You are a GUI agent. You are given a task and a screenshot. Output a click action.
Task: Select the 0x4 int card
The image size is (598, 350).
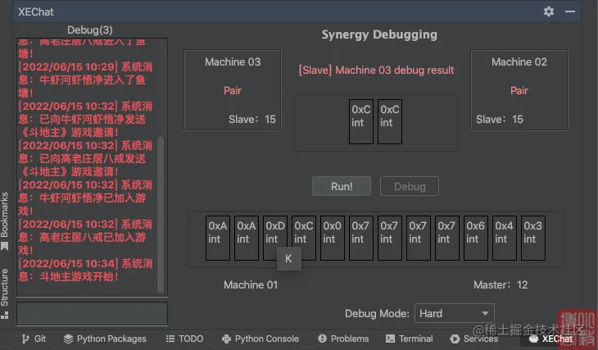coord(504,238)
